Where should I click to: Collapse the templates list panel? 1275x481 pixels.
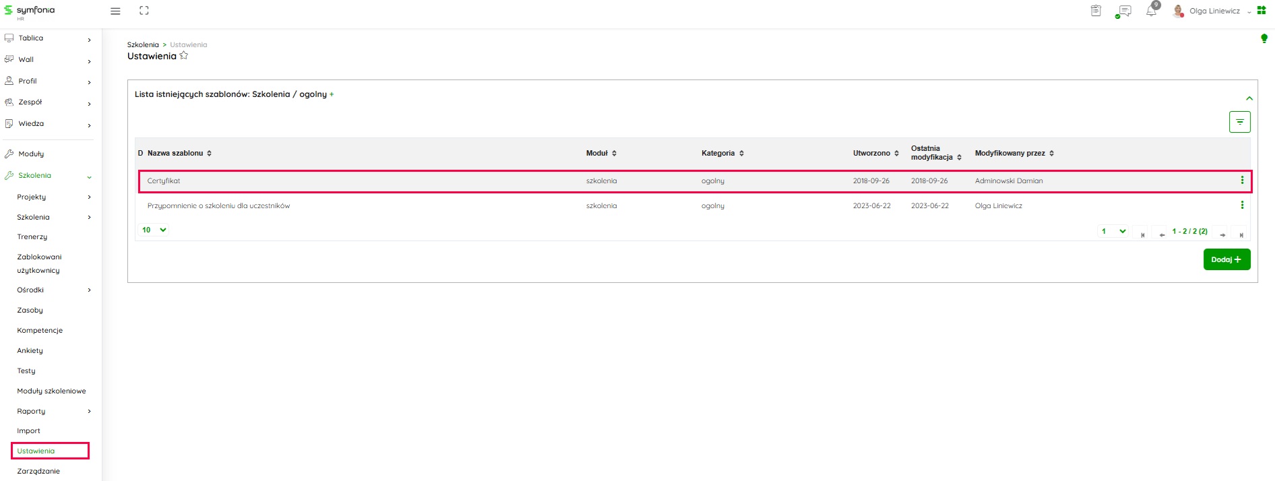point(1249,98)
